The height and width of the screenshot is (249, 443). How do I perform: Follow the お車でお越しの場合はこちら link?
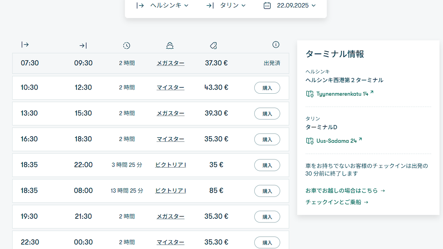[x=345, y=191]
